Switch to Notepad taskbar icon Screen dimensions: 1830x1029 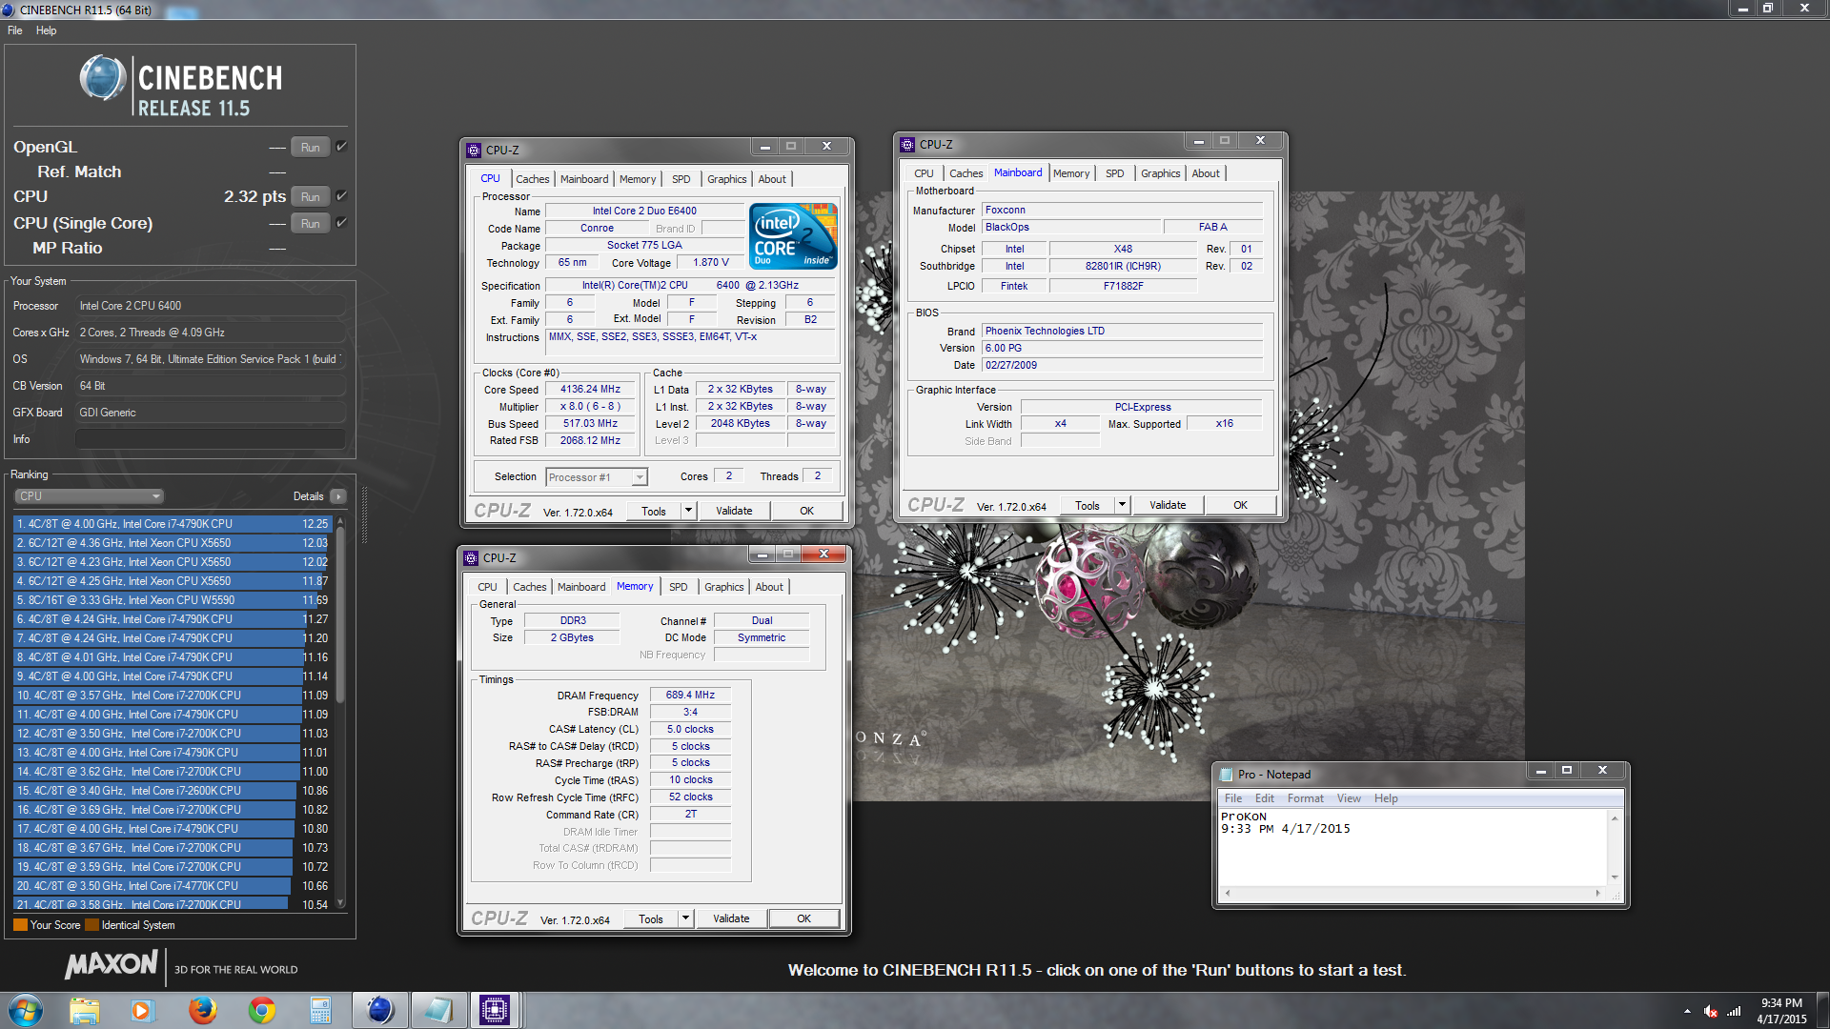437,1010
